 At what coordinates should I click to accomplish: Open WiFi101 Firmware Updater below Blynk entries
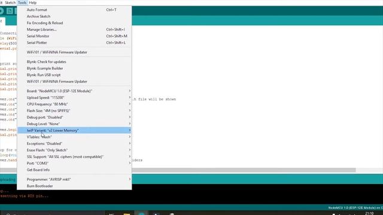click(x=74, y=81)
